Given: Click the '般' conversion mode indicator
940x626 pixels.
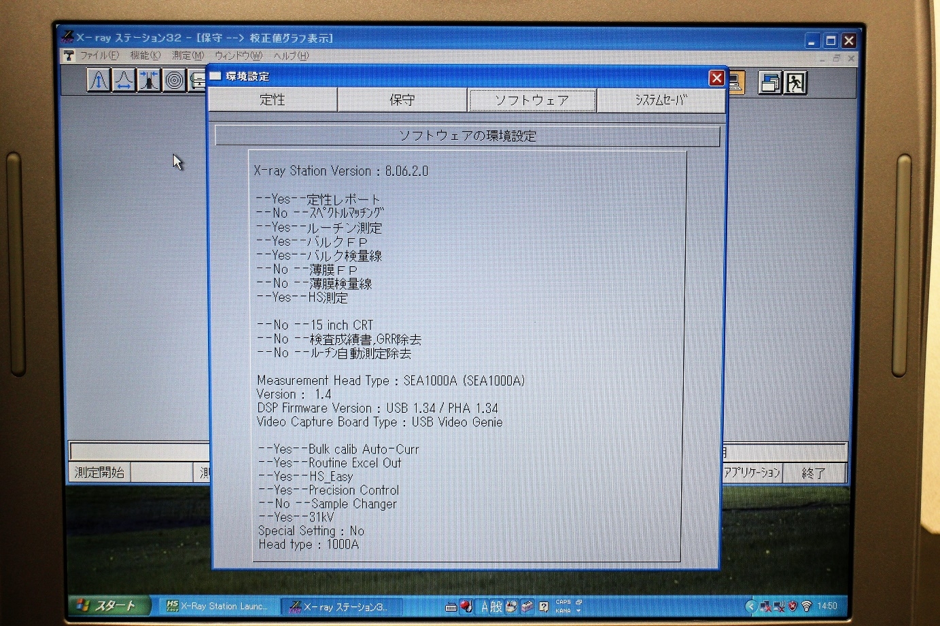Looking at the screenshot, I should coord(497,606).
